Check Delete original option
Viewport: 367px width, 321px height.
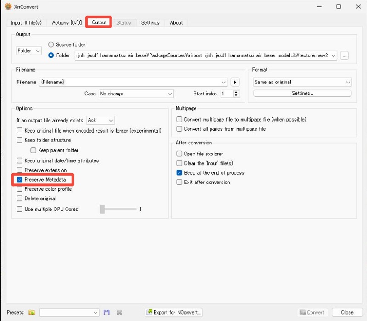[x=20, y=199]
